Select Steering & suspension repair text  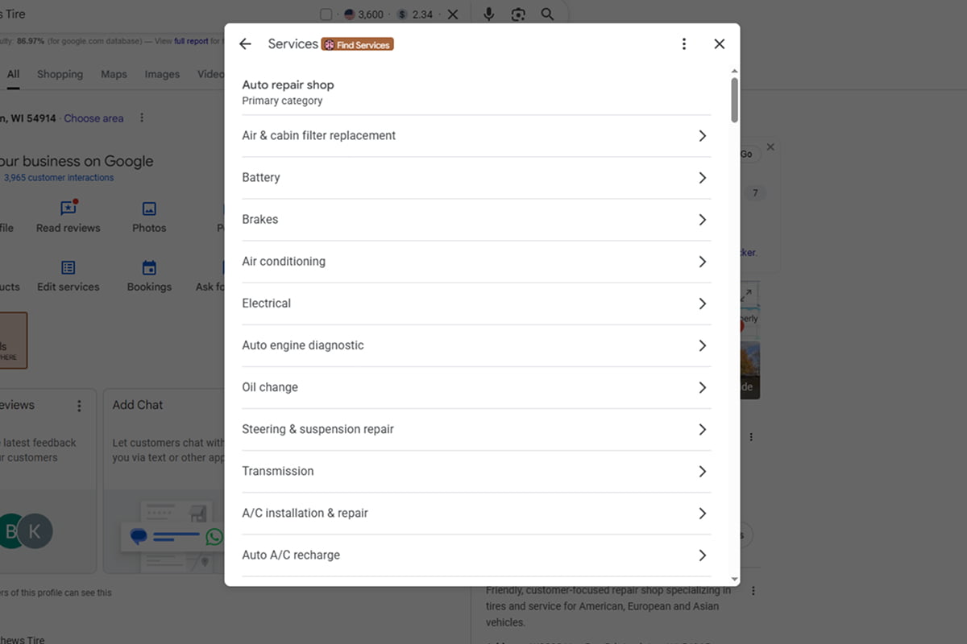pyautogui.click(x=317, y=429)
